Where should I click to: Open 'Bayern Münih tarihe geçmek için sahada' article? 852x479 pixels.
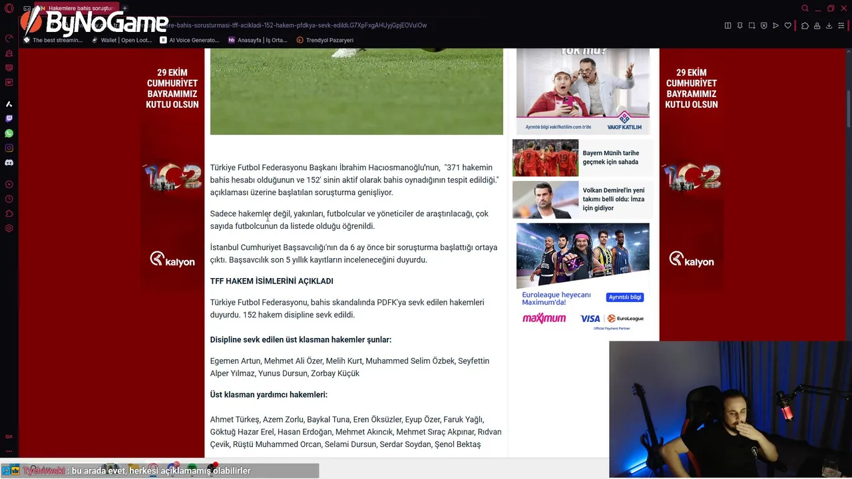[x=610, y=158]
